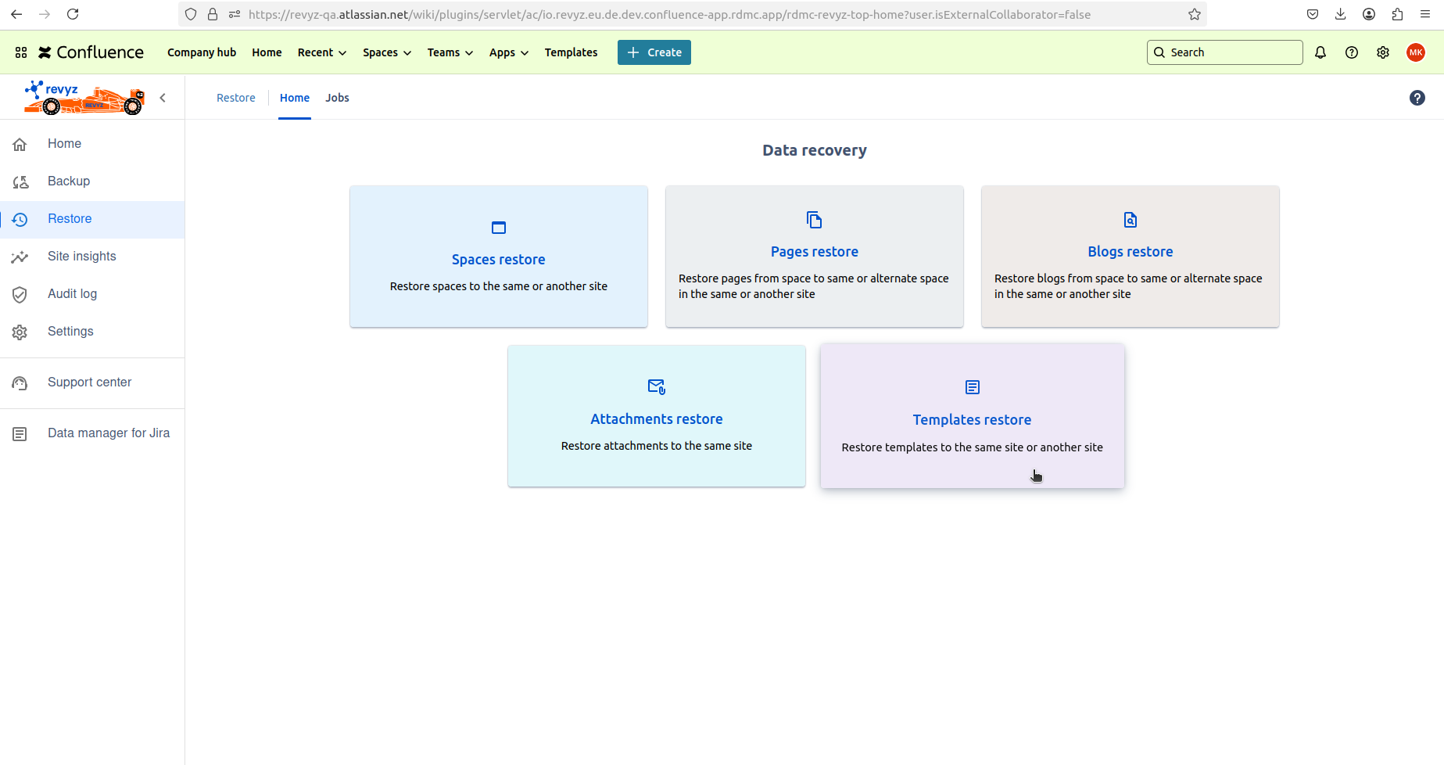Select Backup in the sidebar
Viewport: 1444px width, 765px height.
(x=69, y=181)
